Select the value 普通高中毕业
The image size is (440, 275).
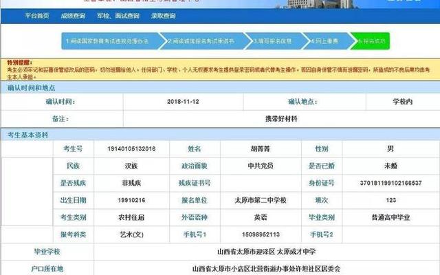click(x=390, y=217)
